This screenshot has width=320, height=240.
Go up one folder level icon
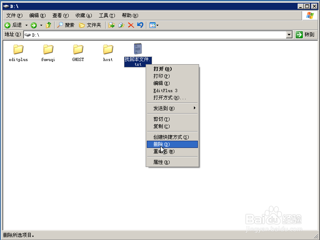[x=49, y=25]
